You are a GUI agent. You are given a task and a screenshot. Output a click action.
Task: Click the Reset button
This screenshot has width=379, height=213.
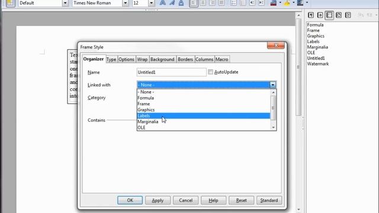point(241,200)
